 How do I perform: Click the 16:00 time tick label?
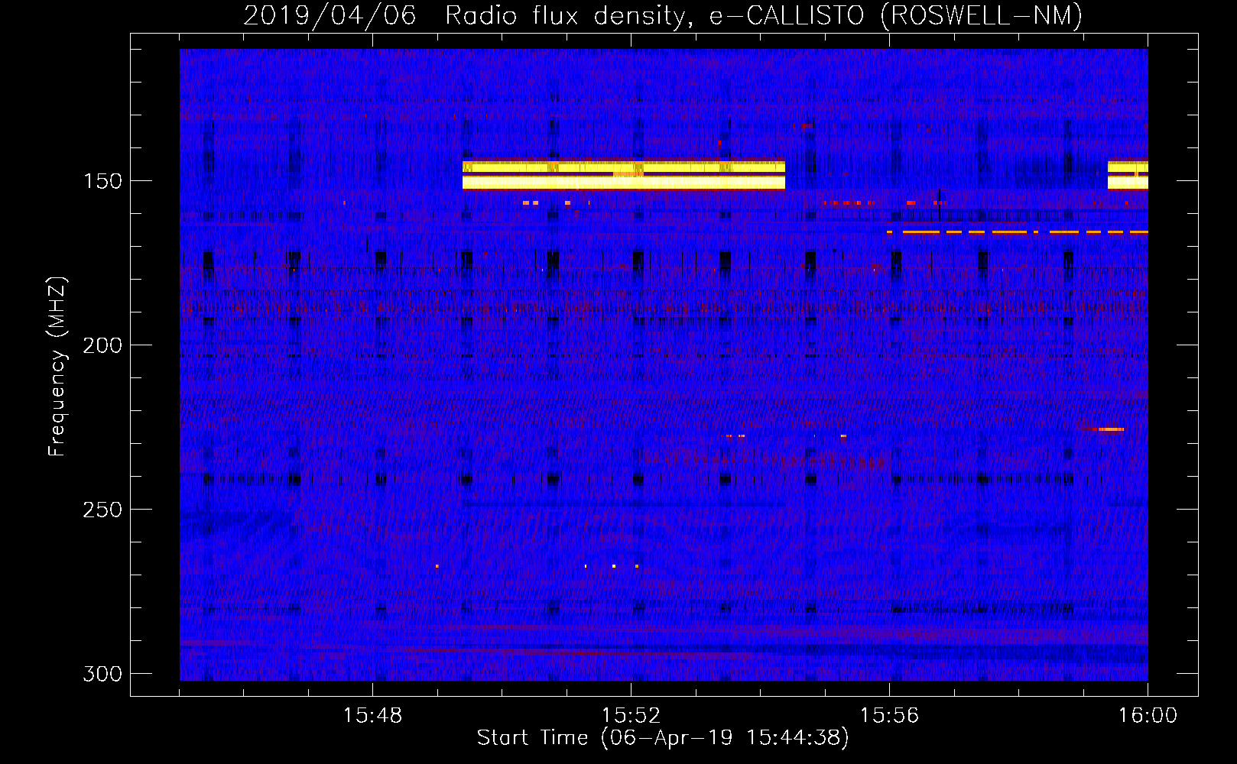tap(1148, 716)
